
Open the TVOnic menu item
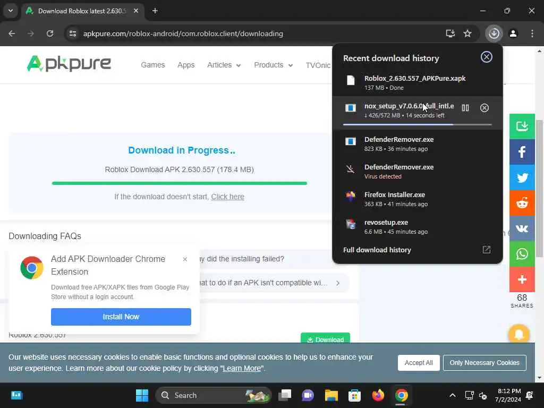pos(318,65)
